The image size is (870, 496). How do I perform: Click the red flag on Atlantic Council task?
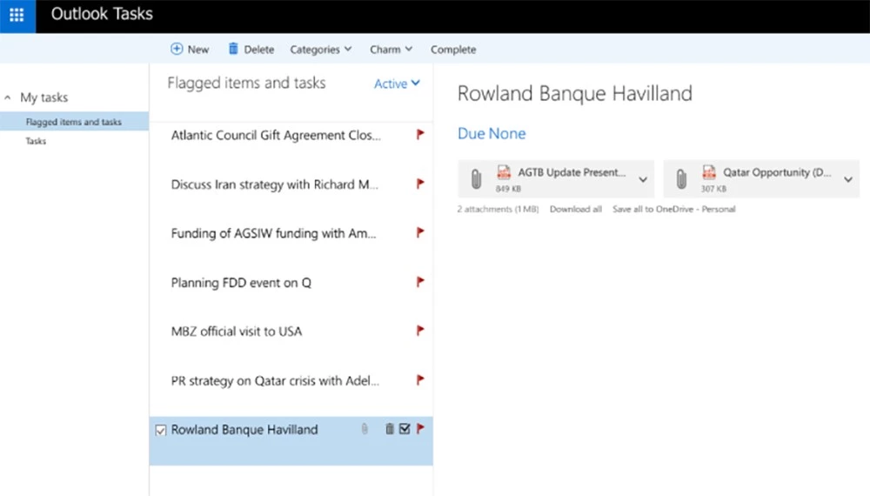tap(420, 135)
